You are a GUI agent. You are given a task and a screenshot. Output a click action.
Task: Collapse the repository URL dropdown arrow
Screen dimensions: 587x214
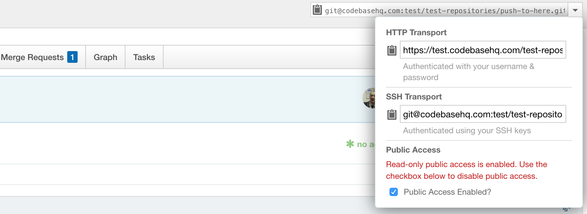[575, 10]
